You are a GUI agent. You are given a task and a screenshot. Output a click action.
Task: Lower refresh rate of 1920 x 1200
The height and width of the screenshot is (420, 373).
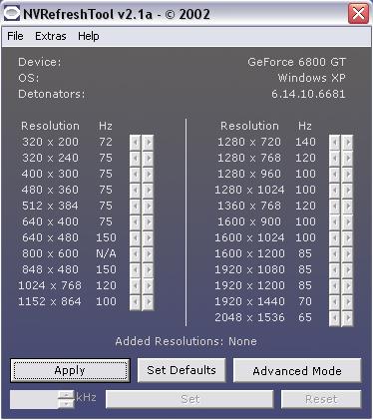click(x=335, y=286)
